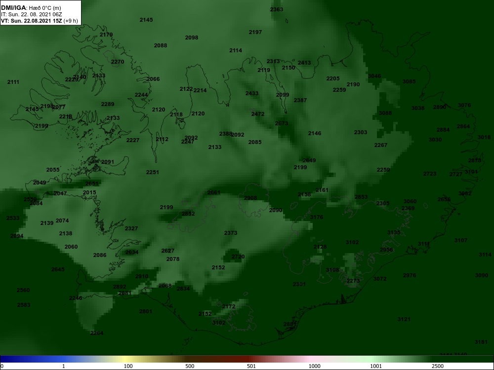
Task: Select the height label 3046
Action: point(374,76)
